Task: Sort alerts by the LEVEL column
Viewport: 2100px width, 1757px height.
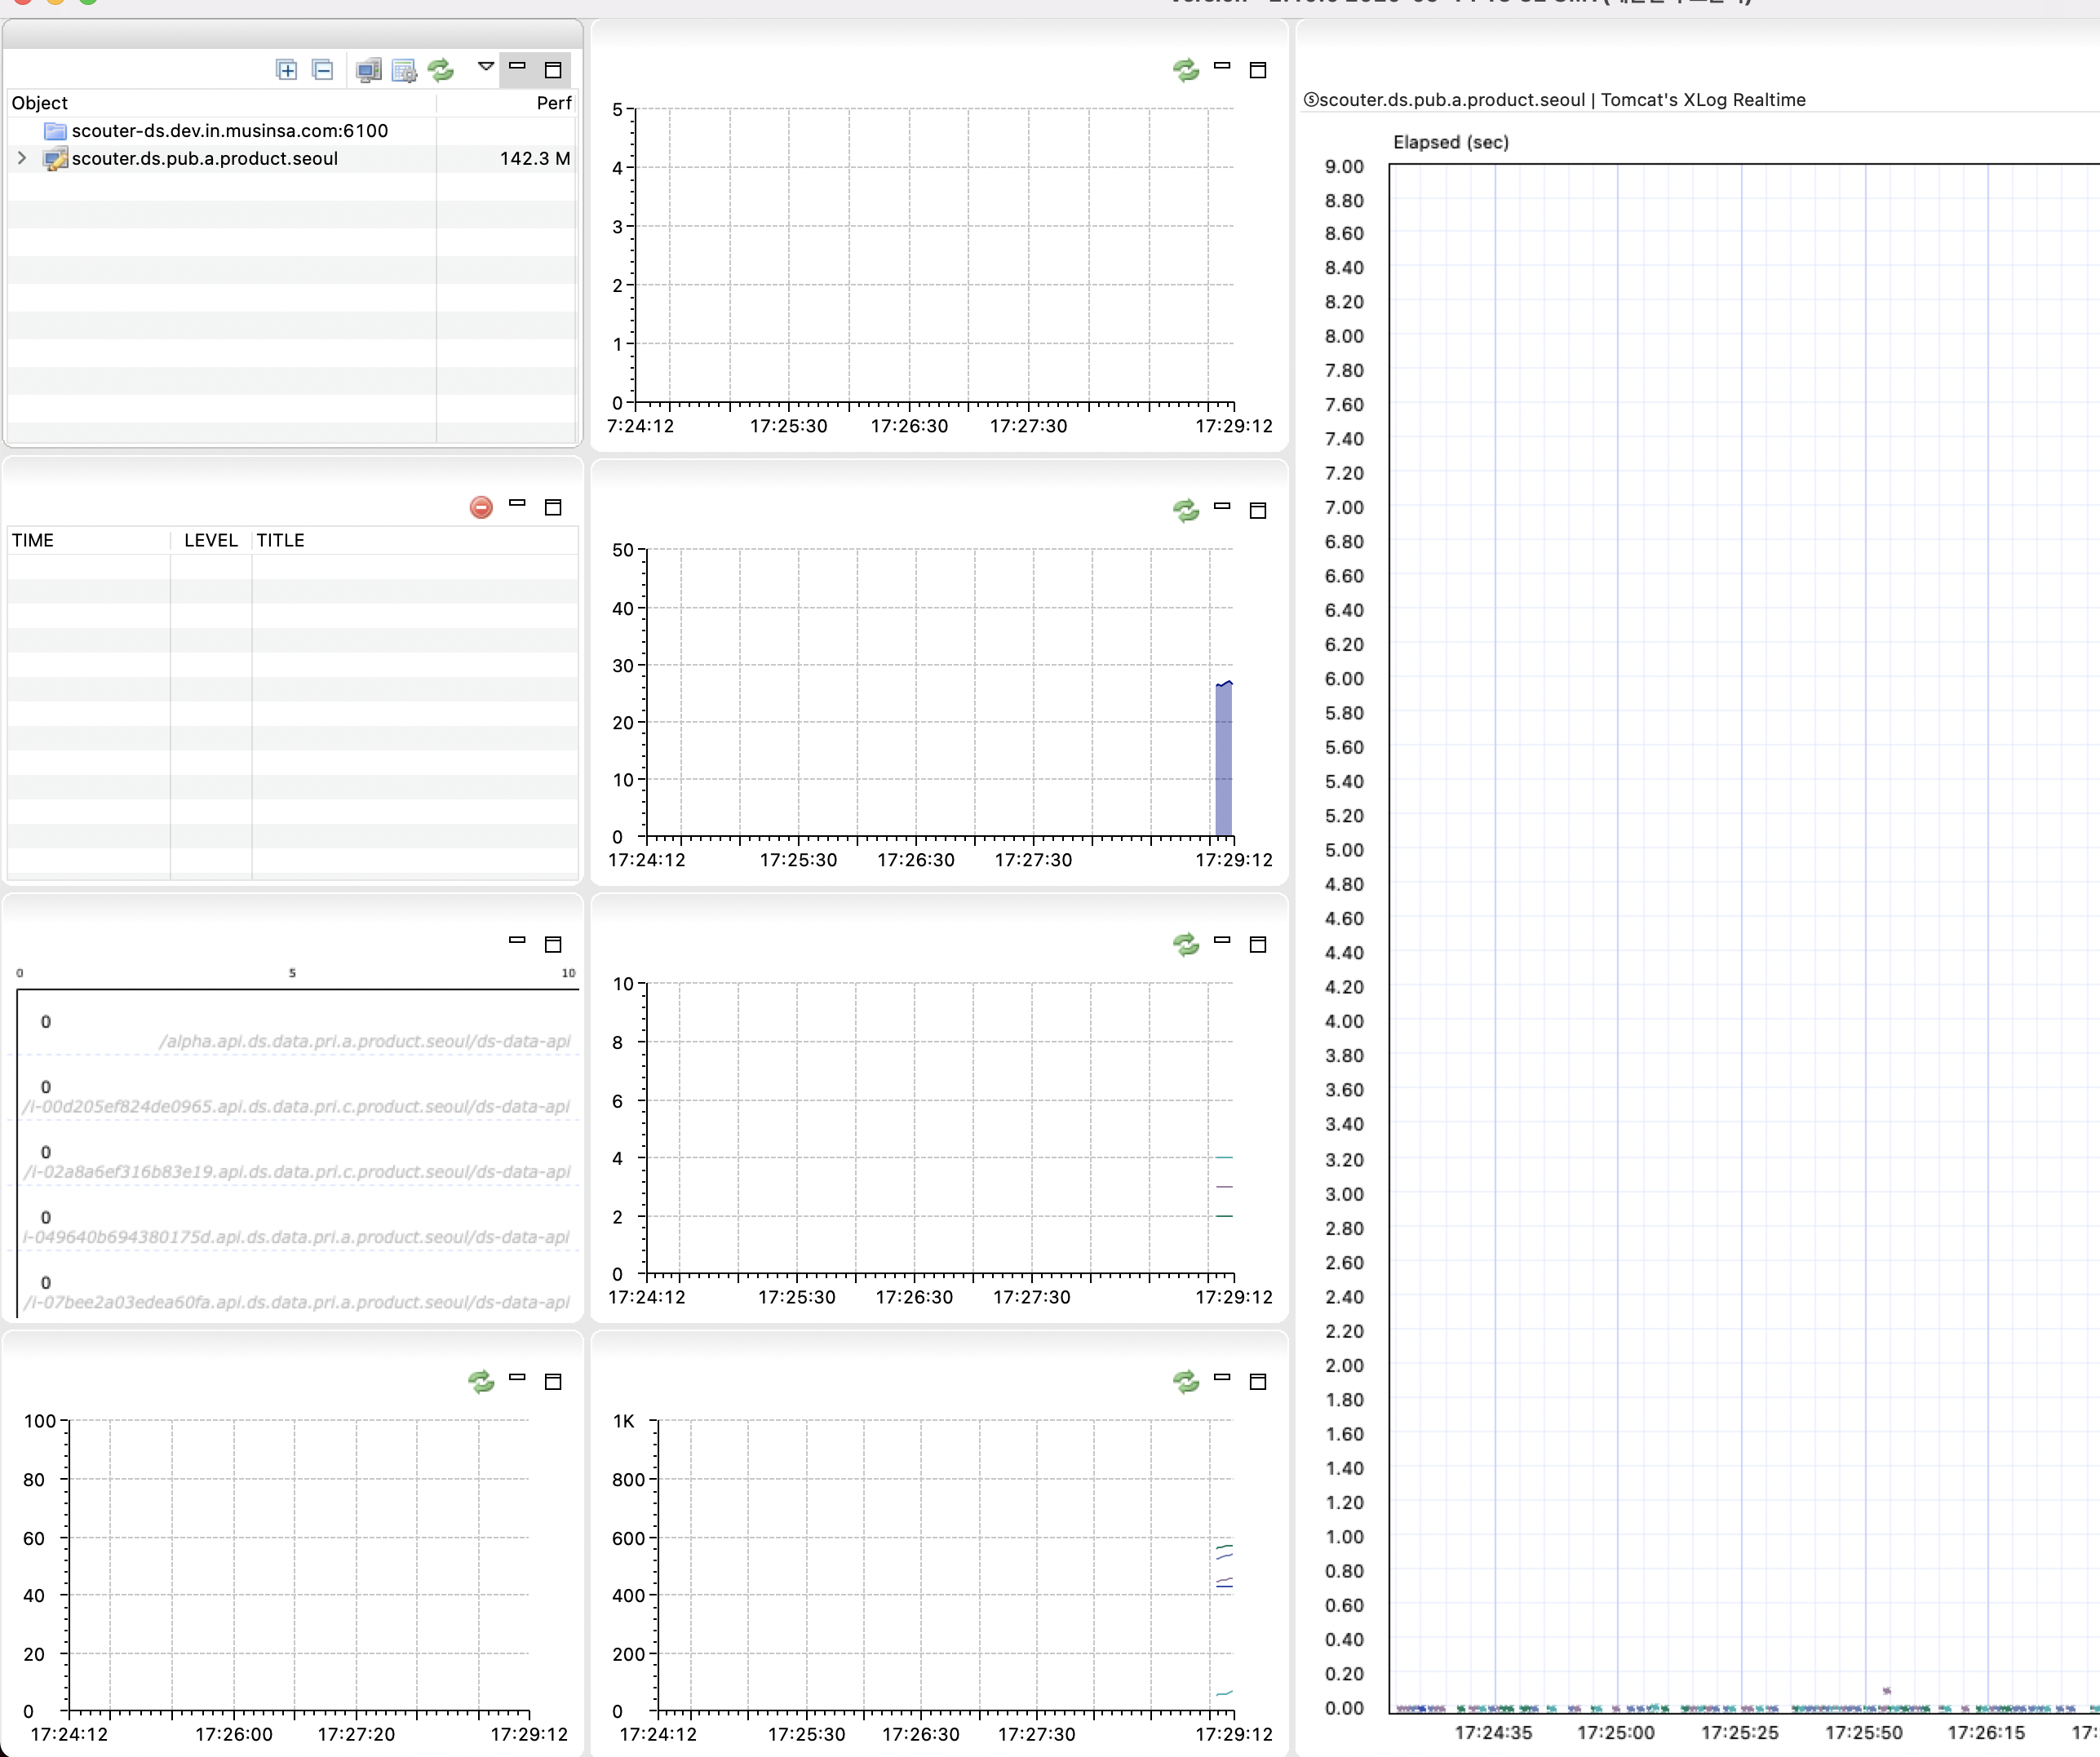Action: 210,540
